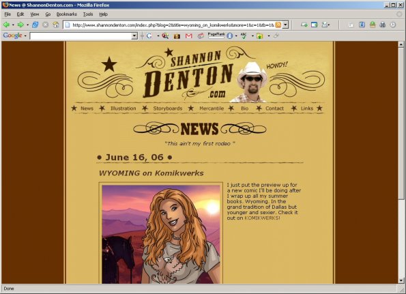406x294 pixels.
Task: Click the Home icon in the toolbar
Action: 56,25
